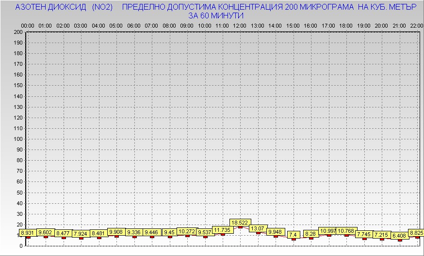
Task: Select the 7.924 value label
Action: point(81,234)
